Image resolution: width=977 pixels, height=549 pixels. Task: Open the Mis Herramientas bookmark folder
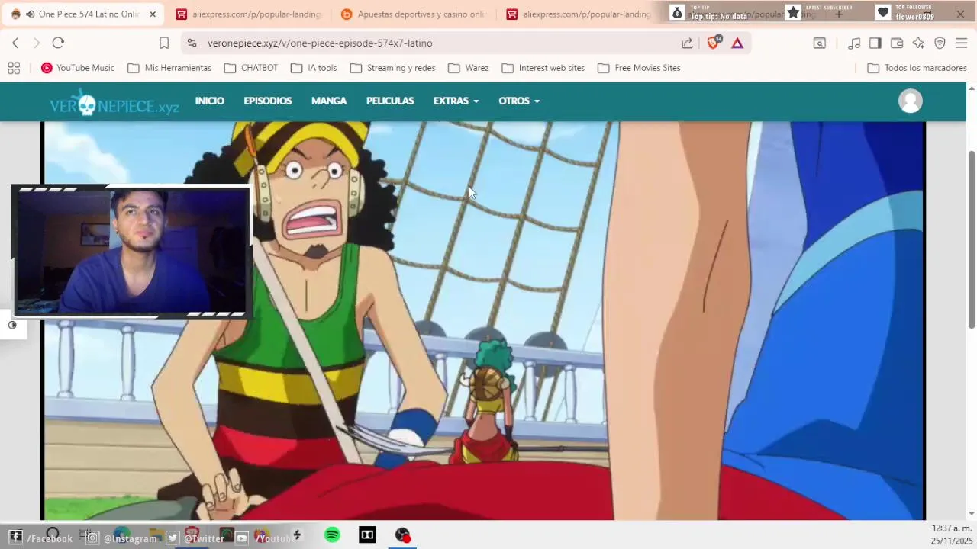(x=169, y=68)
